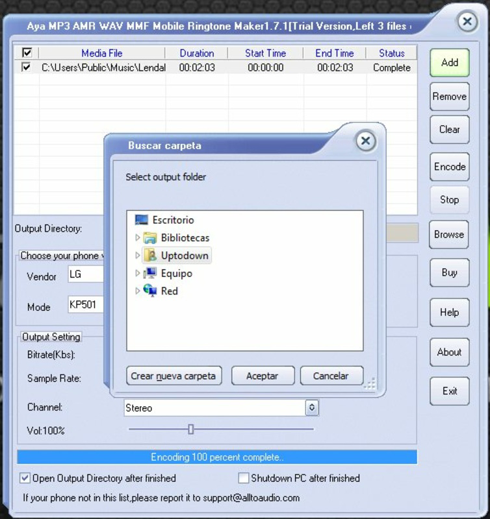Click the Add button
Screen dimensions: 490x519
450,62
